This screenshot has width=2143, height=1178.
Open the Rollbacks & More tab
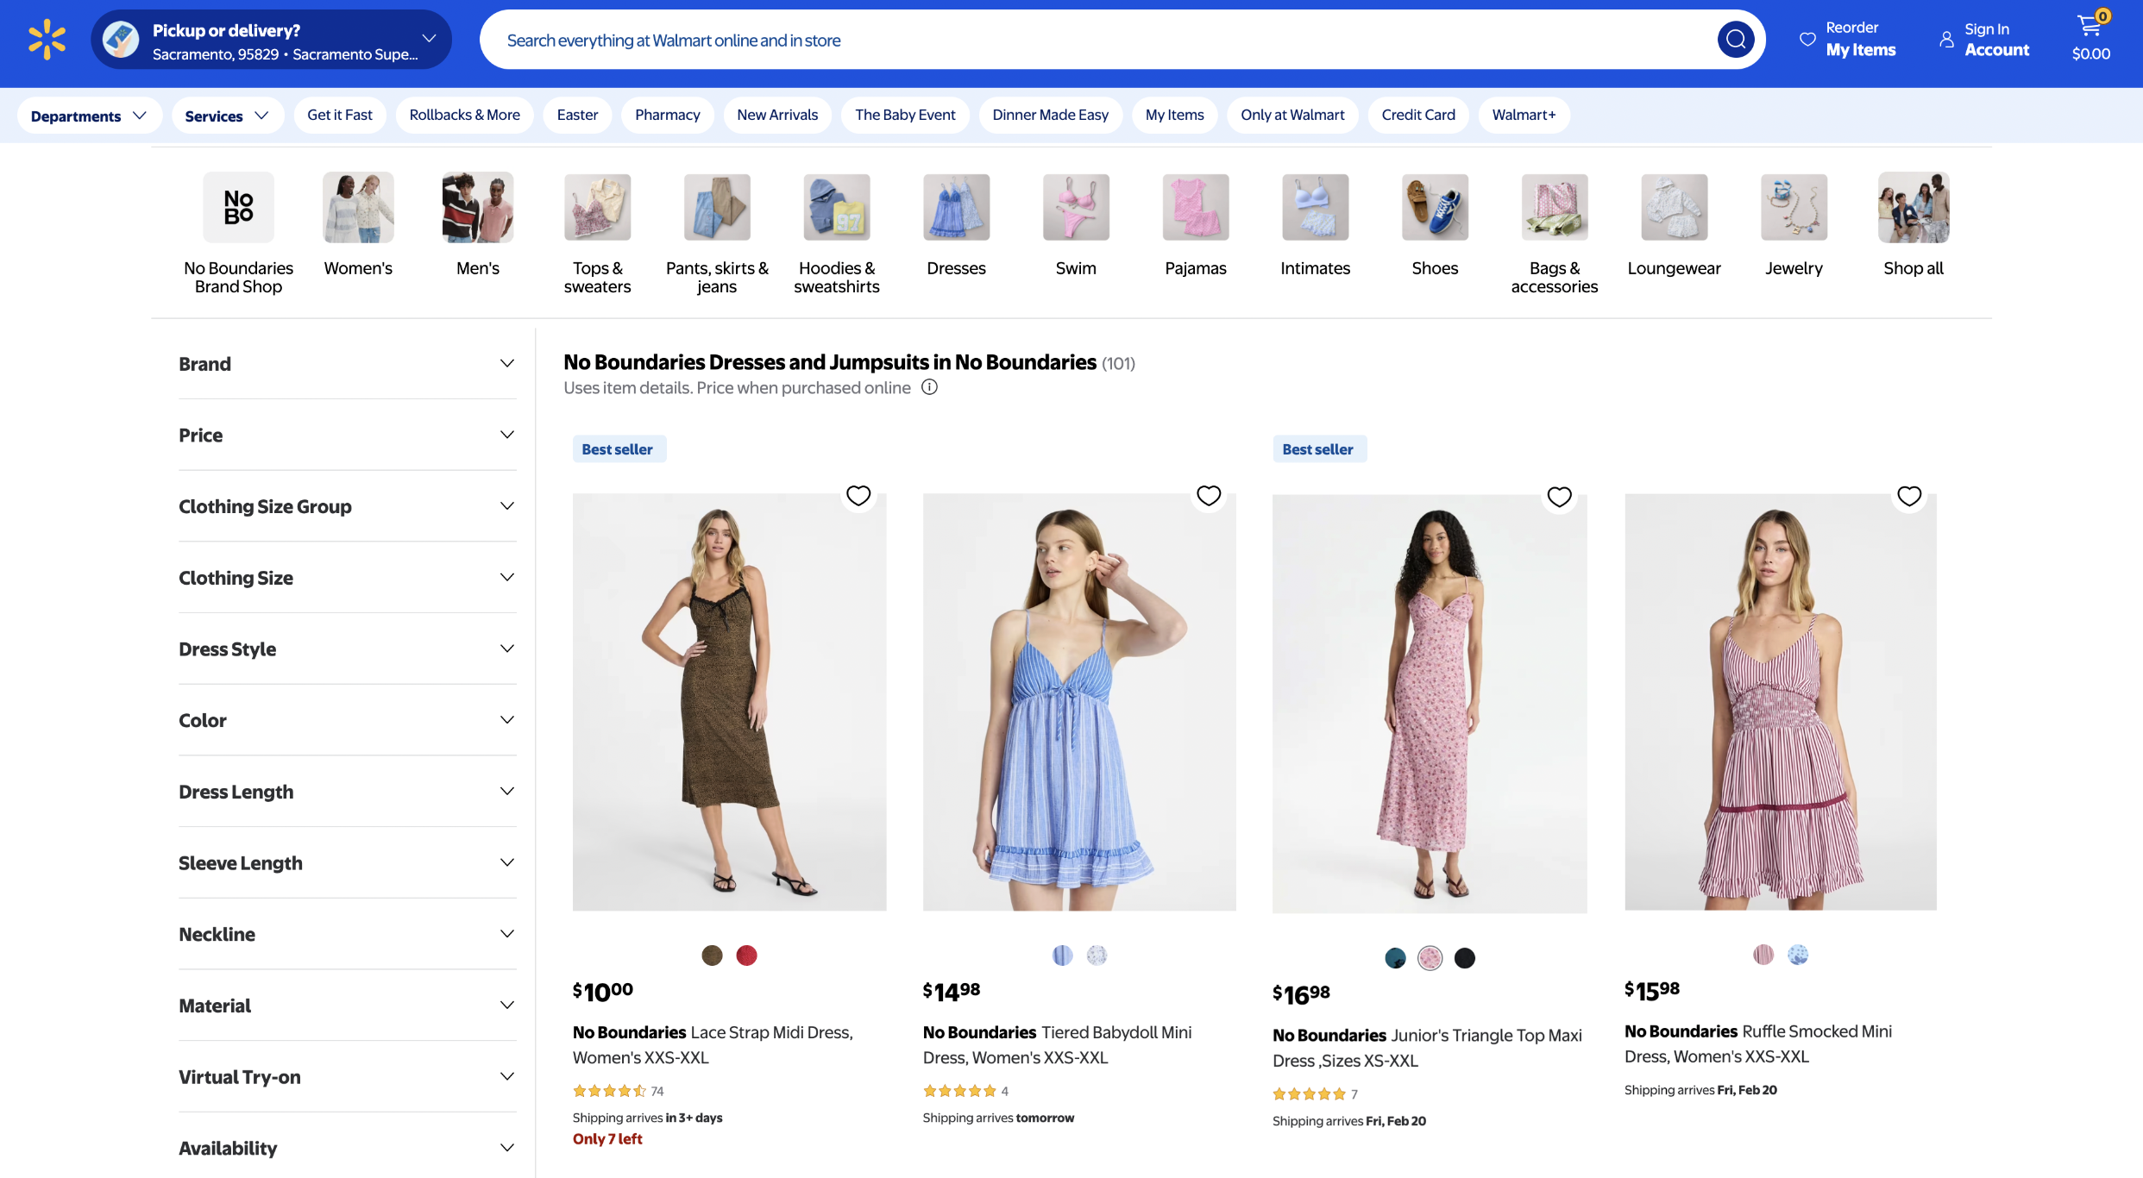(464, 115)
